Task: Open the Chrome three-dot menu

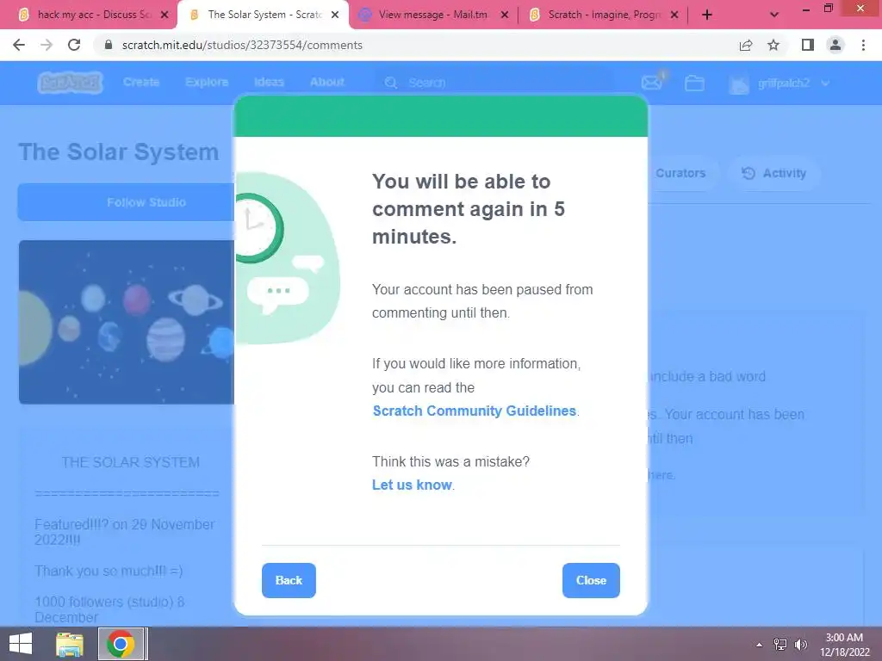Action: click(863, 45)
